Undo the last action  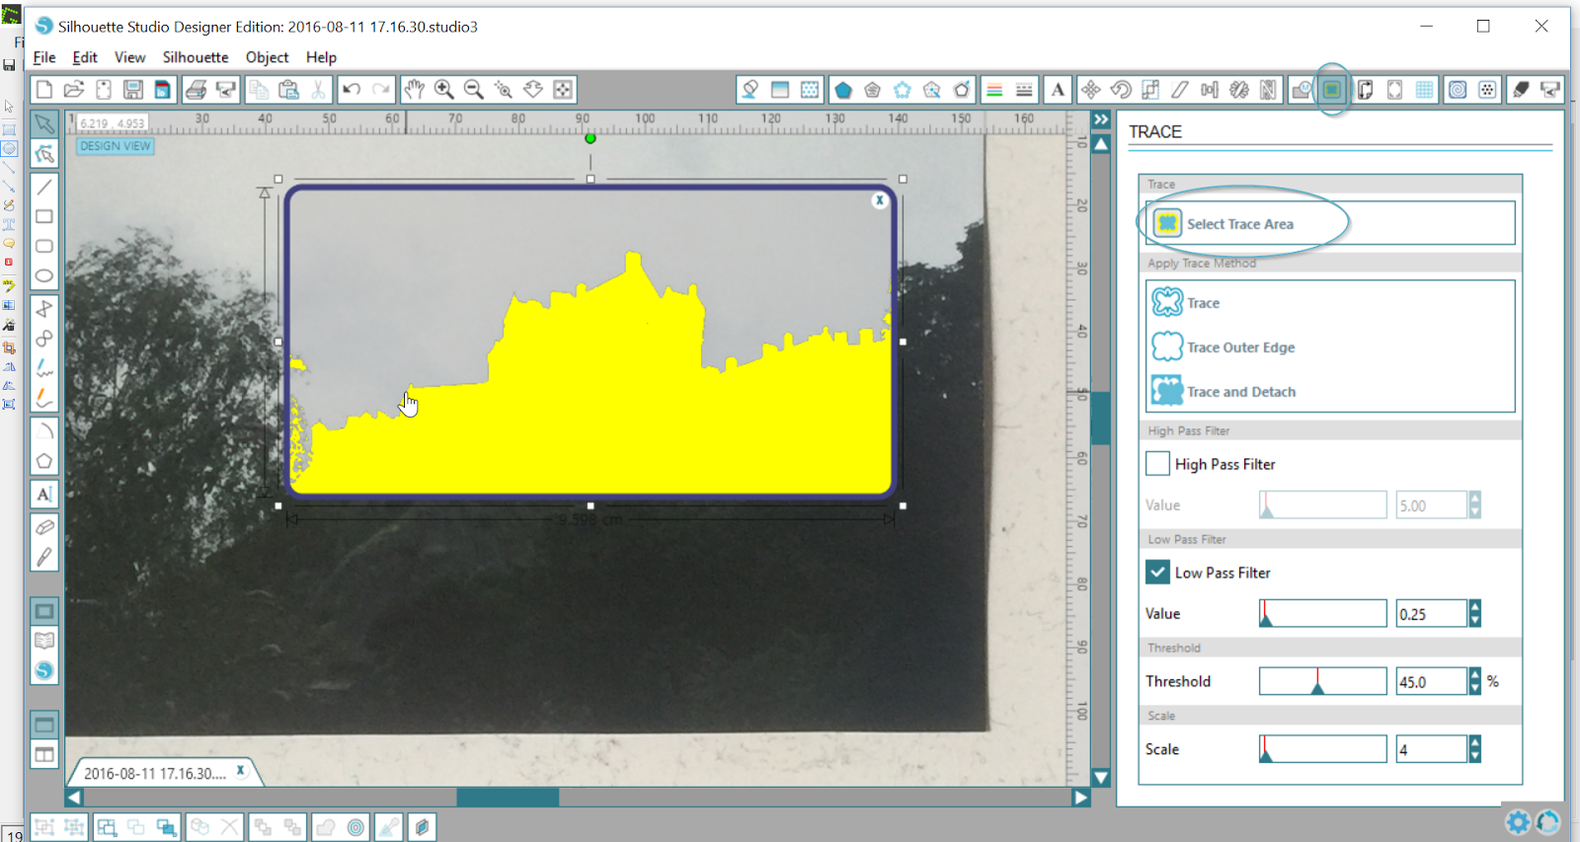point(352,90)
